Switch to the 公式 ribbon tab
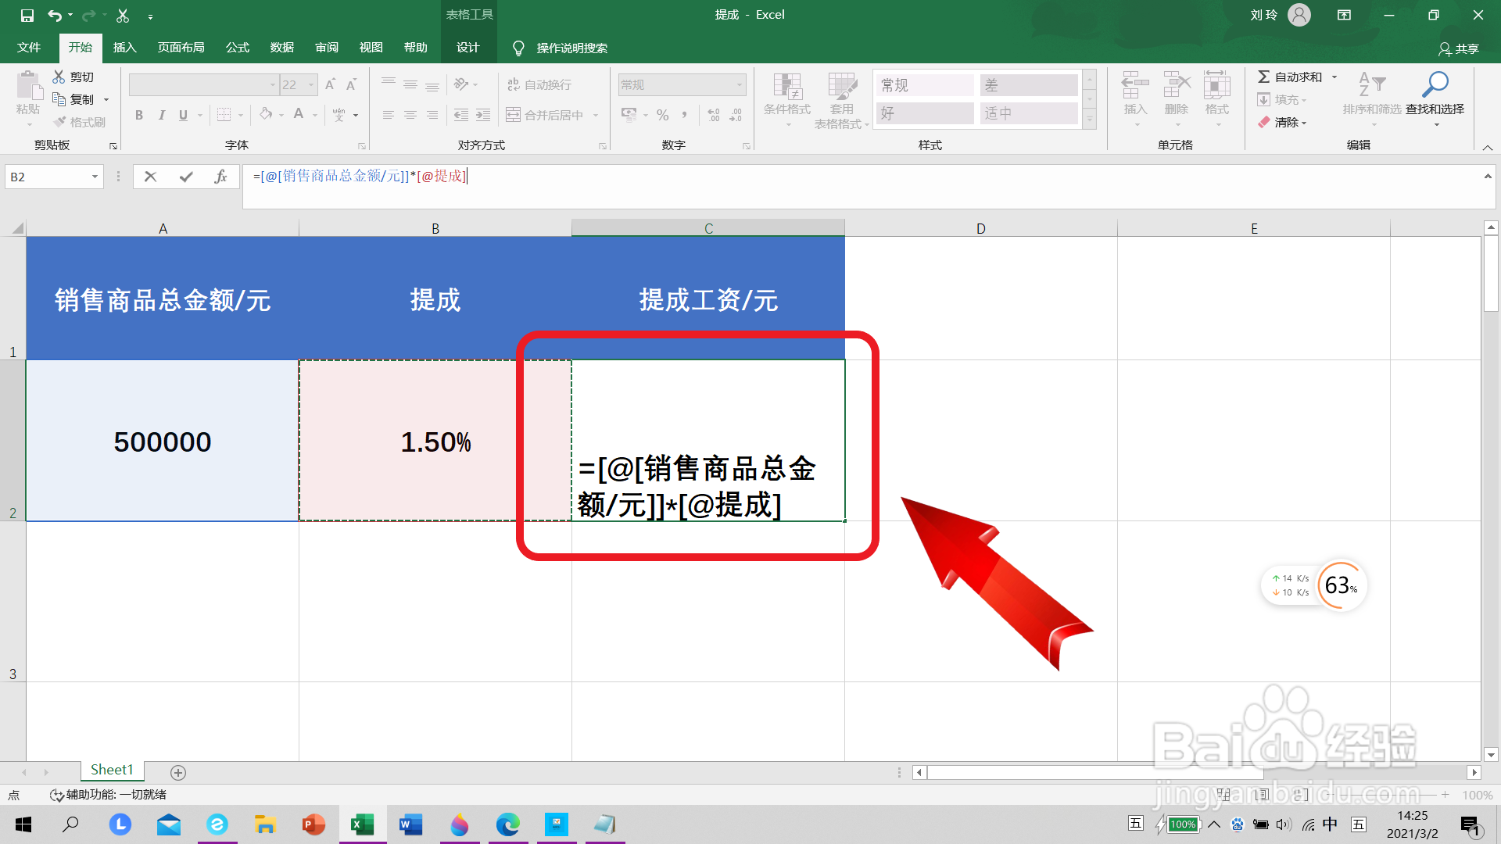The image size is (1501, 844). 237,47
